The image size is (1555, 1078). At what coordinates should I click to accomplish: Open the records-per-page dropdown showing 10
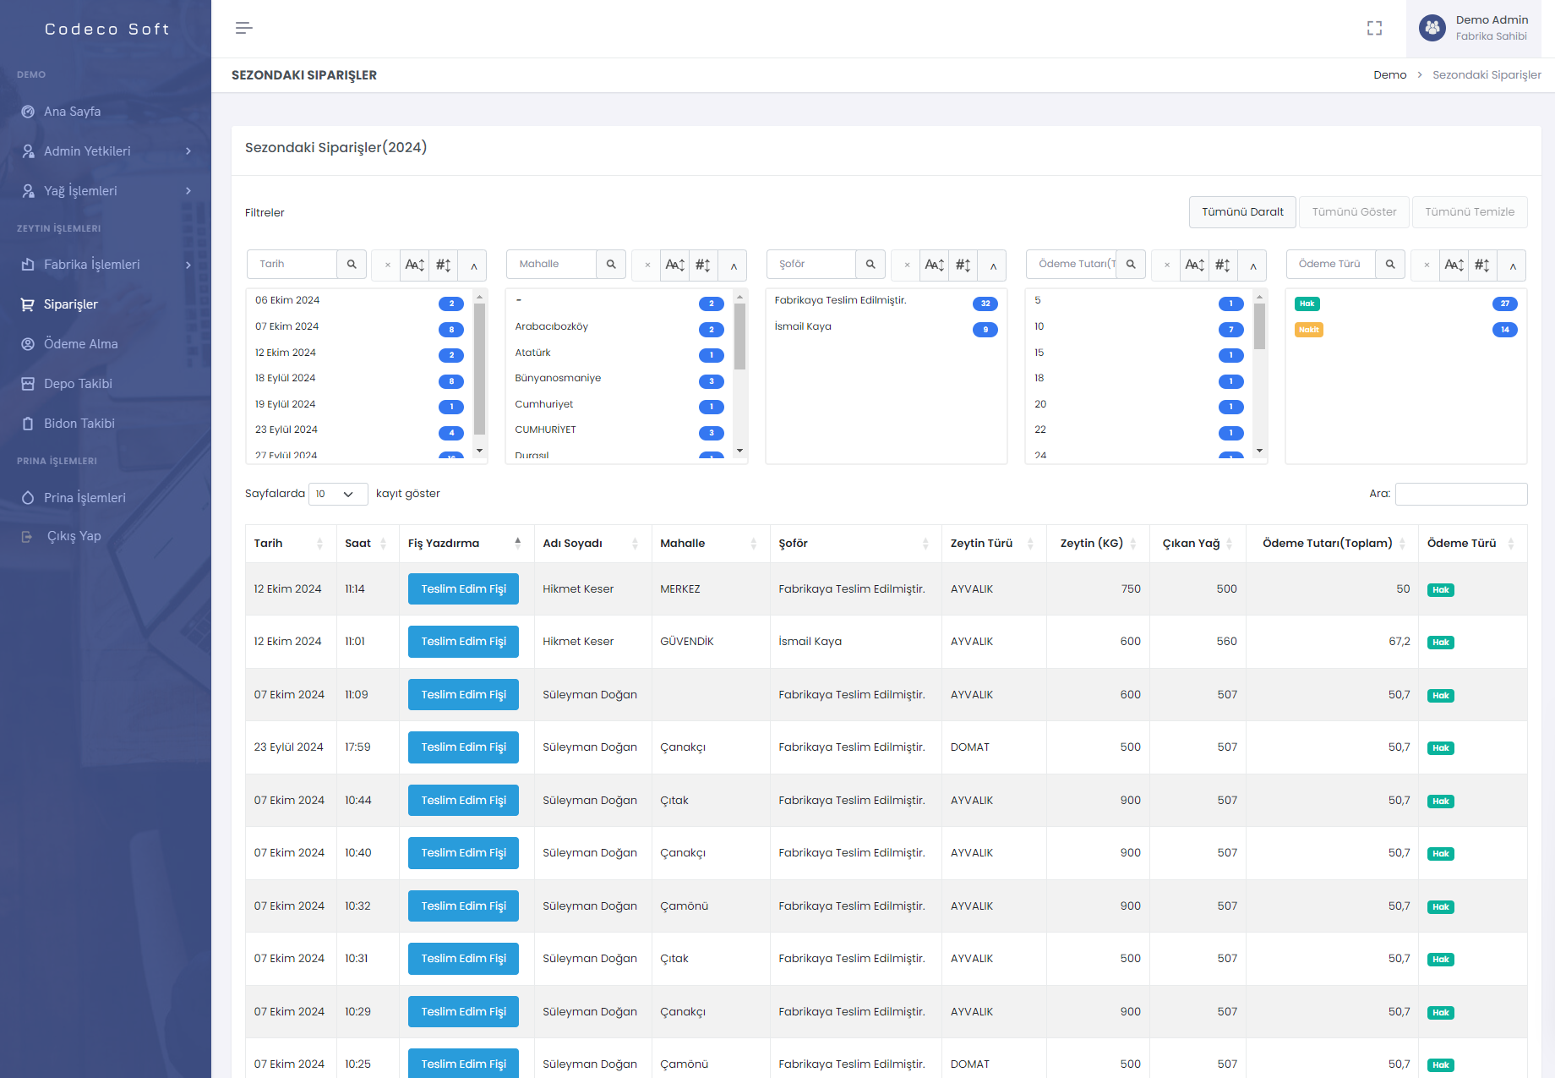coord(337,494)
